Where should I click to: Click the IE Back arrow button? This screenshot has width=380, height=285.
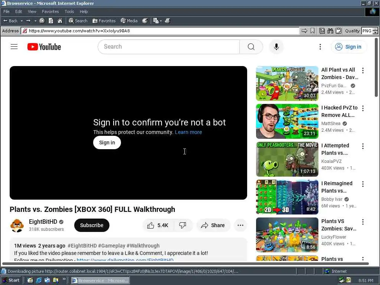10,21
